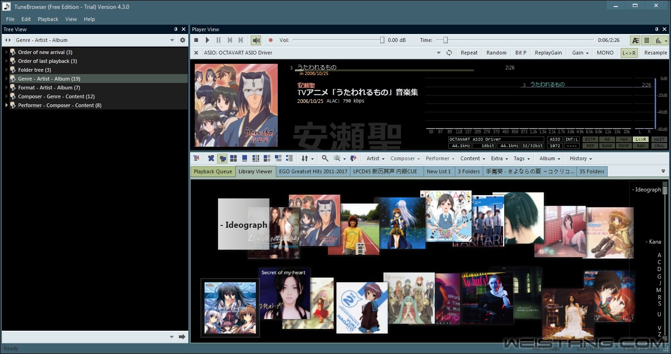The width and height of the screenshot is (671, 354).
Task: Expand Order of new arrival (3)
Action: [x=7, y=52]
